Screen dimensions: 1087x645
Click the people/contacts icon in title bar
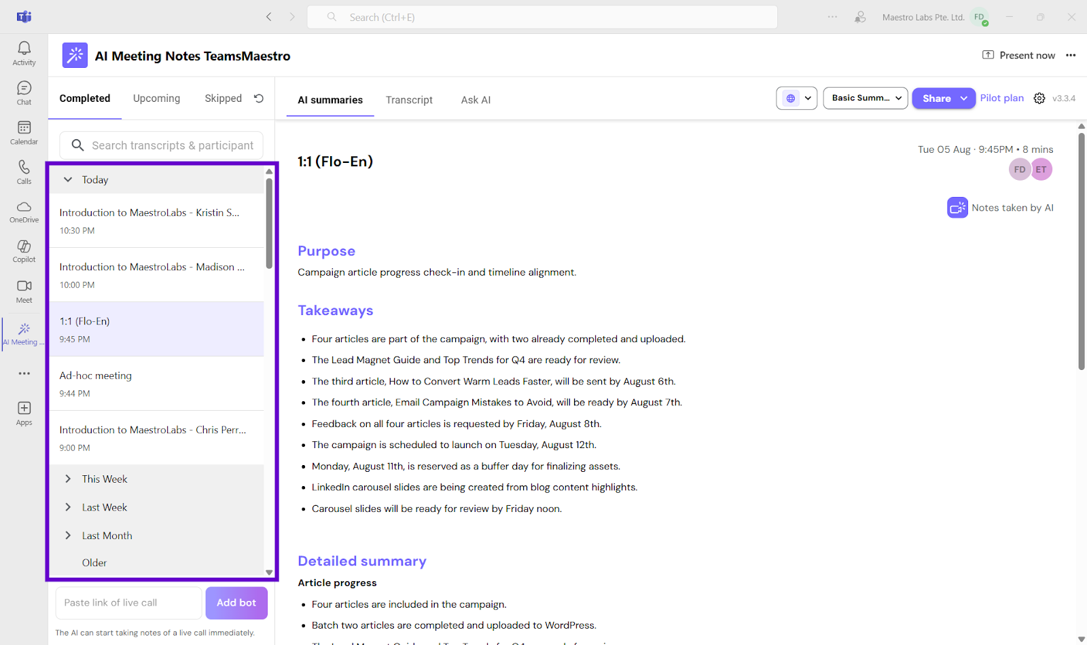[x=860, y=17]
